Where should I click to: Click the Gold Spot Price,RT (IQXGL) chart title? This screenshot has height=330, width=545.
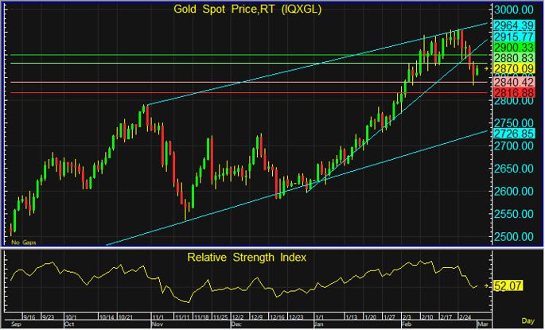pos(247,10)
